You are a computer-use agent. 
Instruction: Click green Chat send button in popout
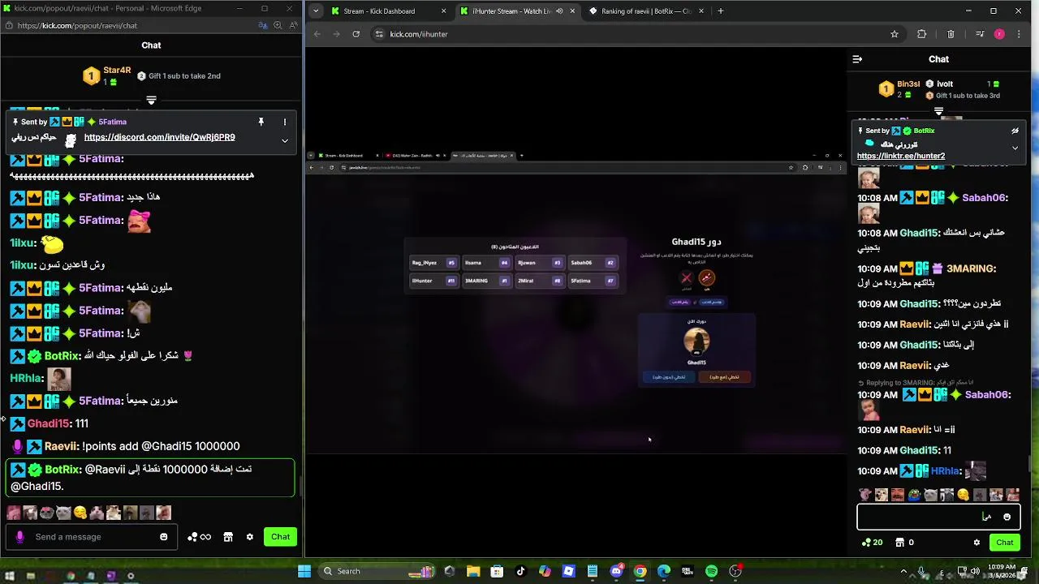pos(280,537)
